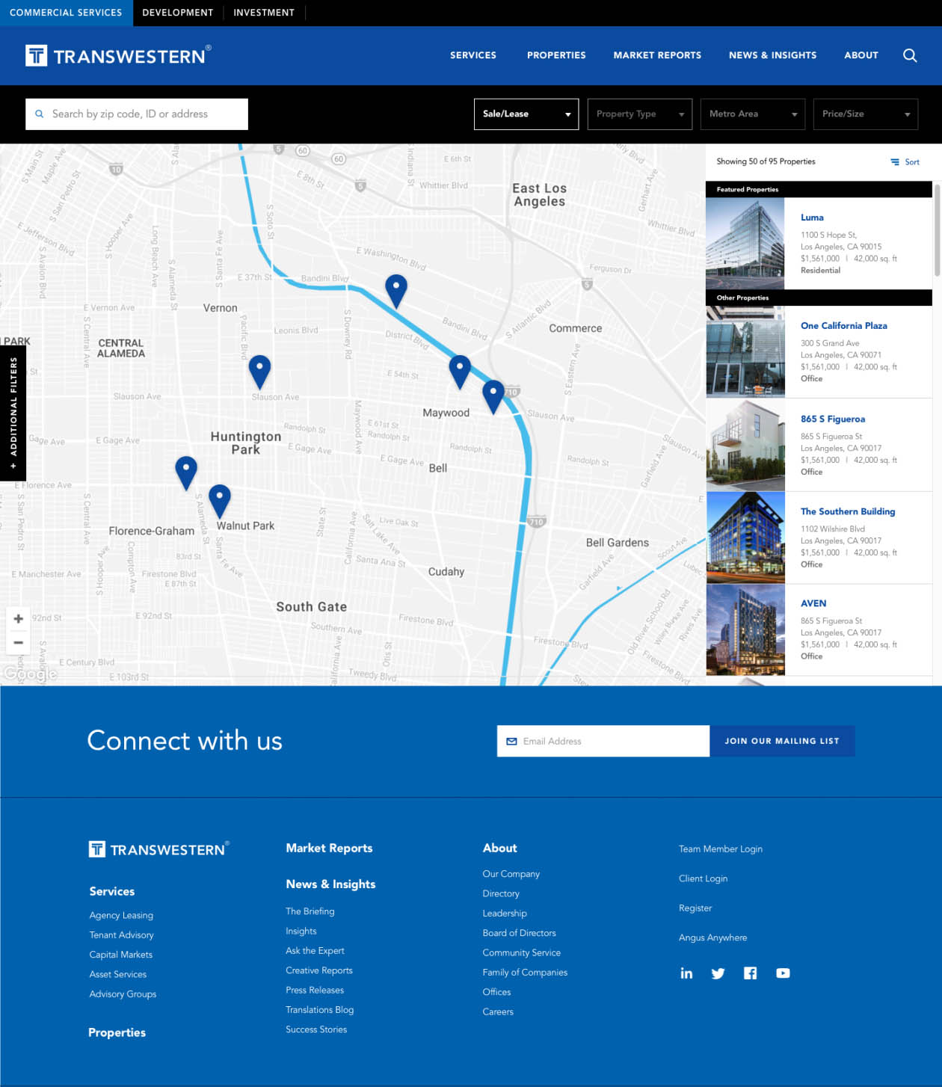Open the YouTube icon in the footer
The height and width of the screenshot is (1087, 942).
pos(783,973)
